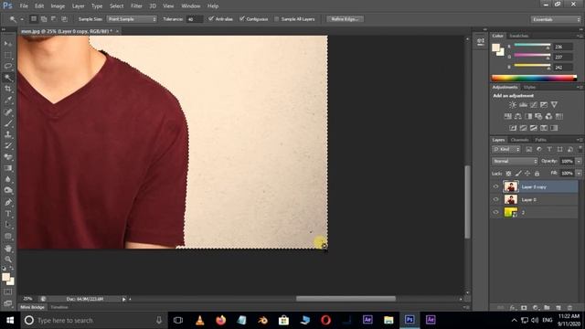Image resolution: width=585 pixels, height=329 pixels.
Task: Select the Path Selection tool
Action: click(8, 225)
